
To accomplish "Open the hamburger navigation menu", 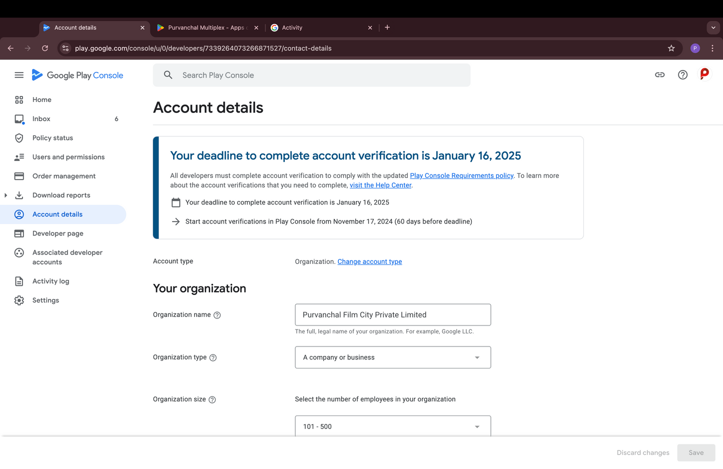I will pyautogui.click(x=19, y=75).
